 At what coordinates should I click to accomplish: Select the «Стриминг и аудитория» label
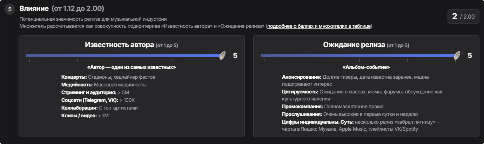coord(88,92)
